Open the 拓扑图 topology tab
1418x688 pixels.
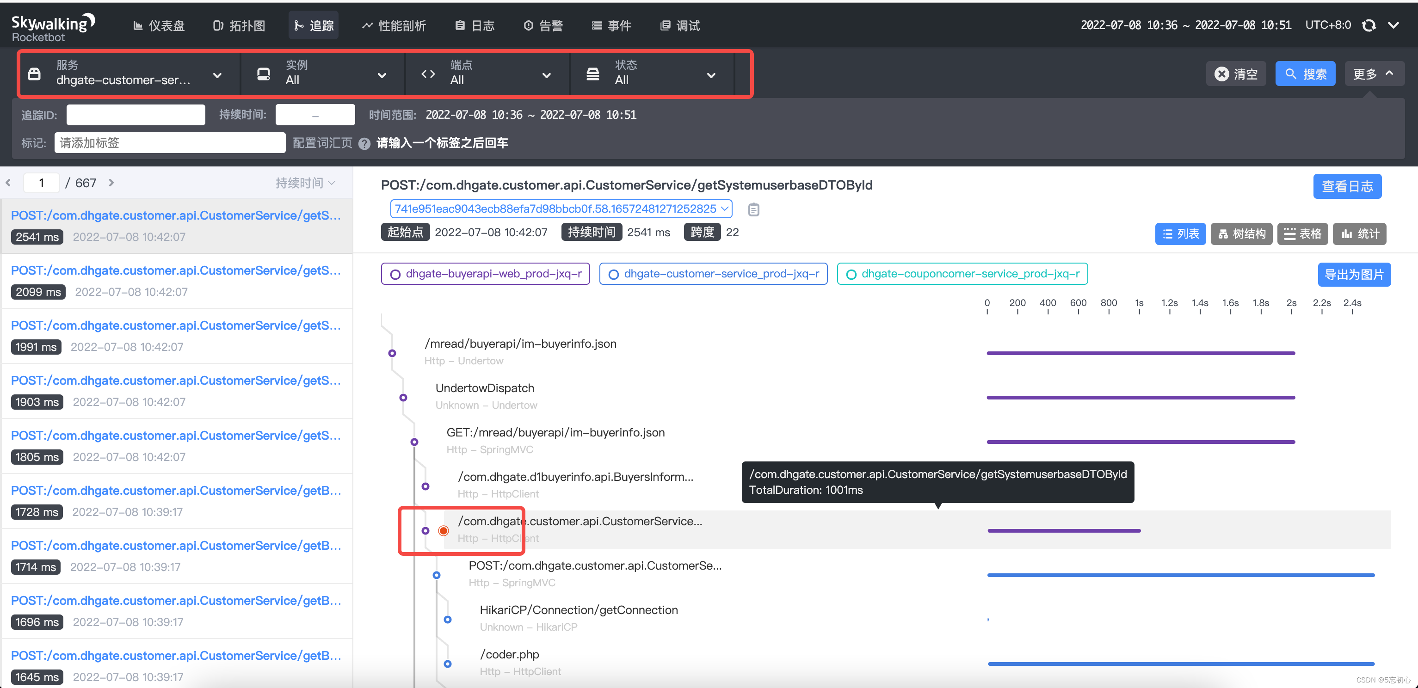click(x=240, y=25)
